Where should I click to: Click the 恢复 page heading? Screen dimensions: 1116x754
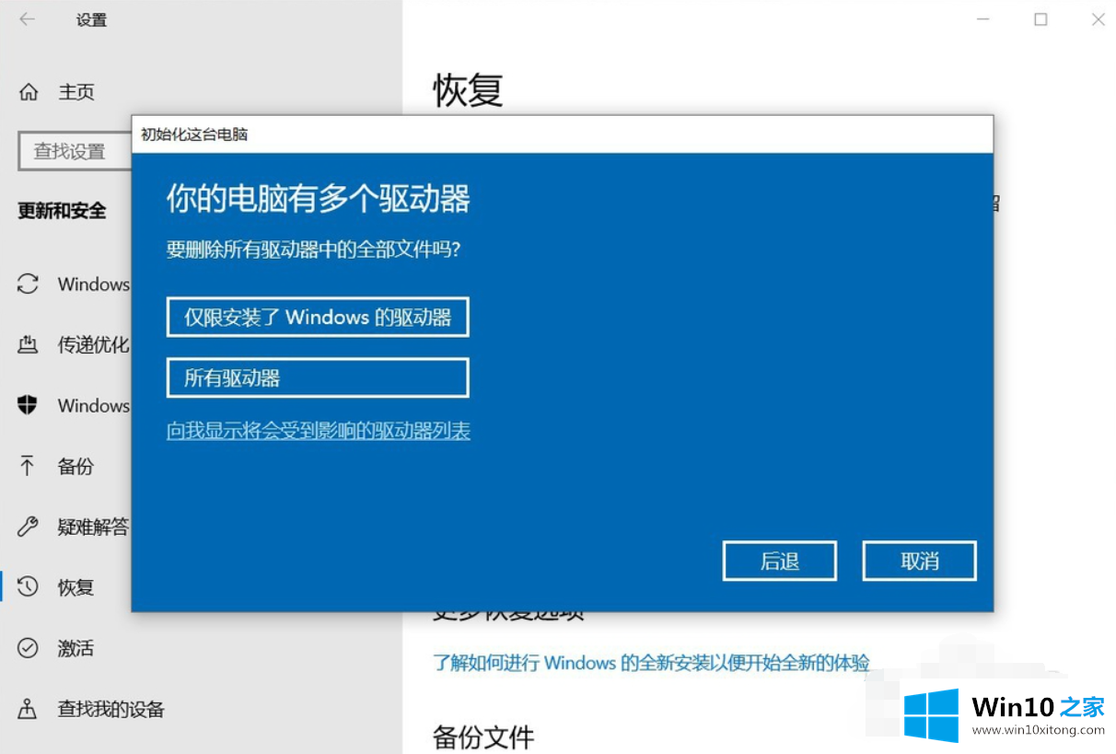coord(468,90)
